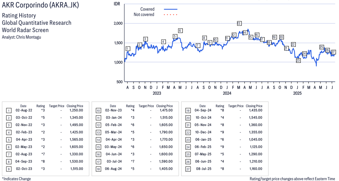Select the *Indicates Change footnote
Image resolution: width=339 pixels, height=181 pixels.
[x=16, y=179]
